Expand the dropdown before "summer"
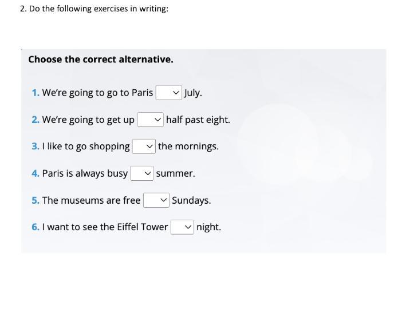 tap(141, 173)
